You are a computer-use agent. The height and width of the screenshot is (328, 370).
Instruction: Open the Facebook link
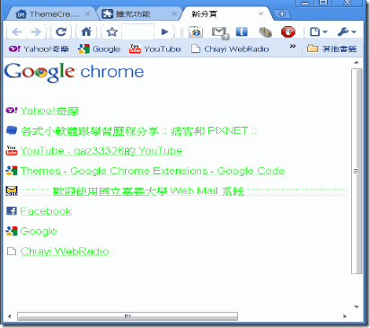point(46,211)
